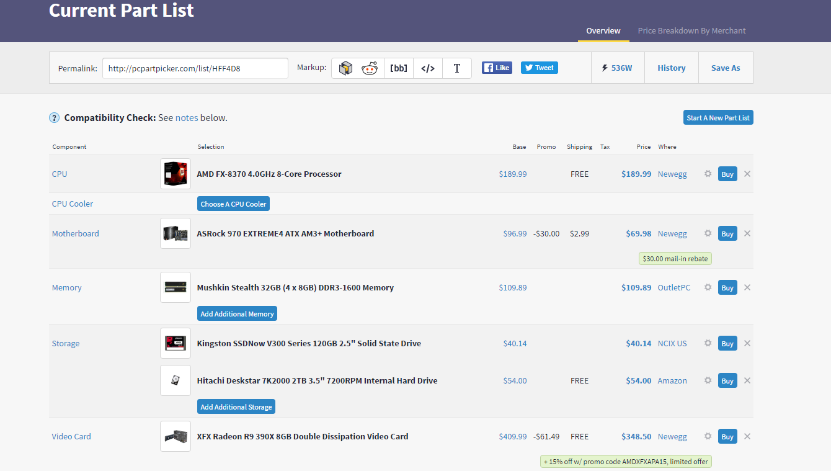This screenshot has height=471, width=831.
Task: Open the CPU component link
Action: tap(60, 174)
